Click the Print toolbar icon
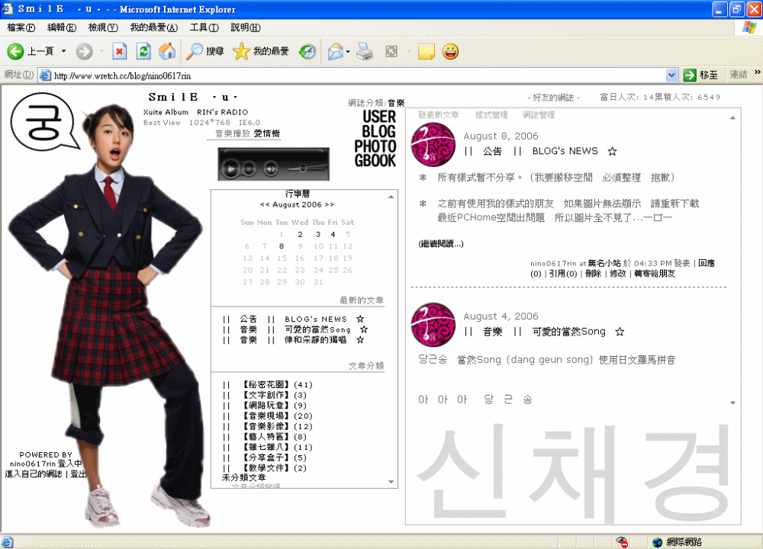The width and height of the screenshot is (763, 549). pyautogui.click(x=365, y=51)
